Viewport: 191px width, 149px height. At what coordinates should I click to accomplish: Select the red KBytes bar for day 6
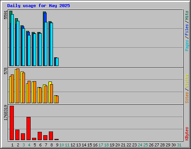pos(40,136)
